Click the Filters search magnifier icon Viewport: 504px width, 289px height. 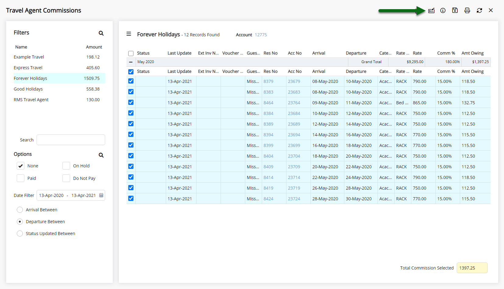(101, 33)
